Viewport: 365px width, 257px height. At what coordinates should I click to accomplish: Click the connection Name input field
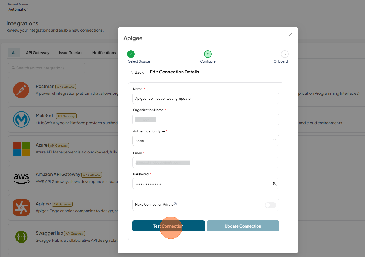pos(206,98)
